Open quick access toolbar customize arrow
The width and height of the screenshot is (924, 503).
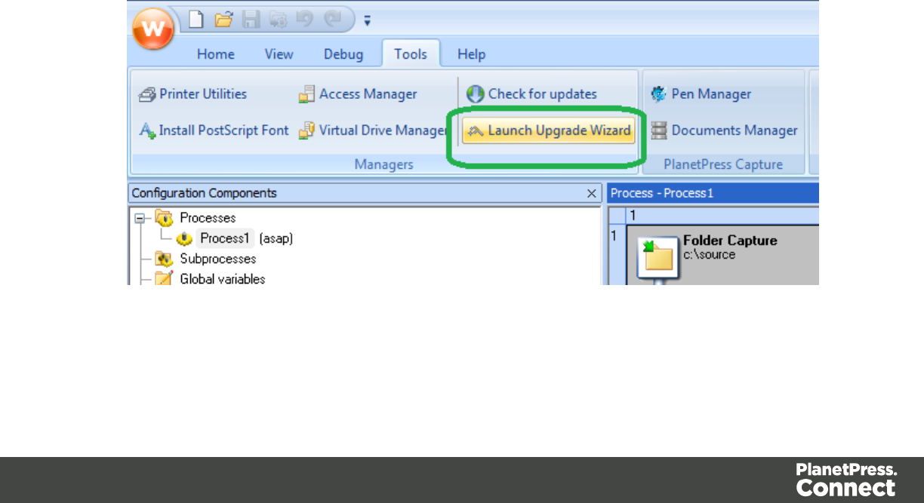click(367, 21)
